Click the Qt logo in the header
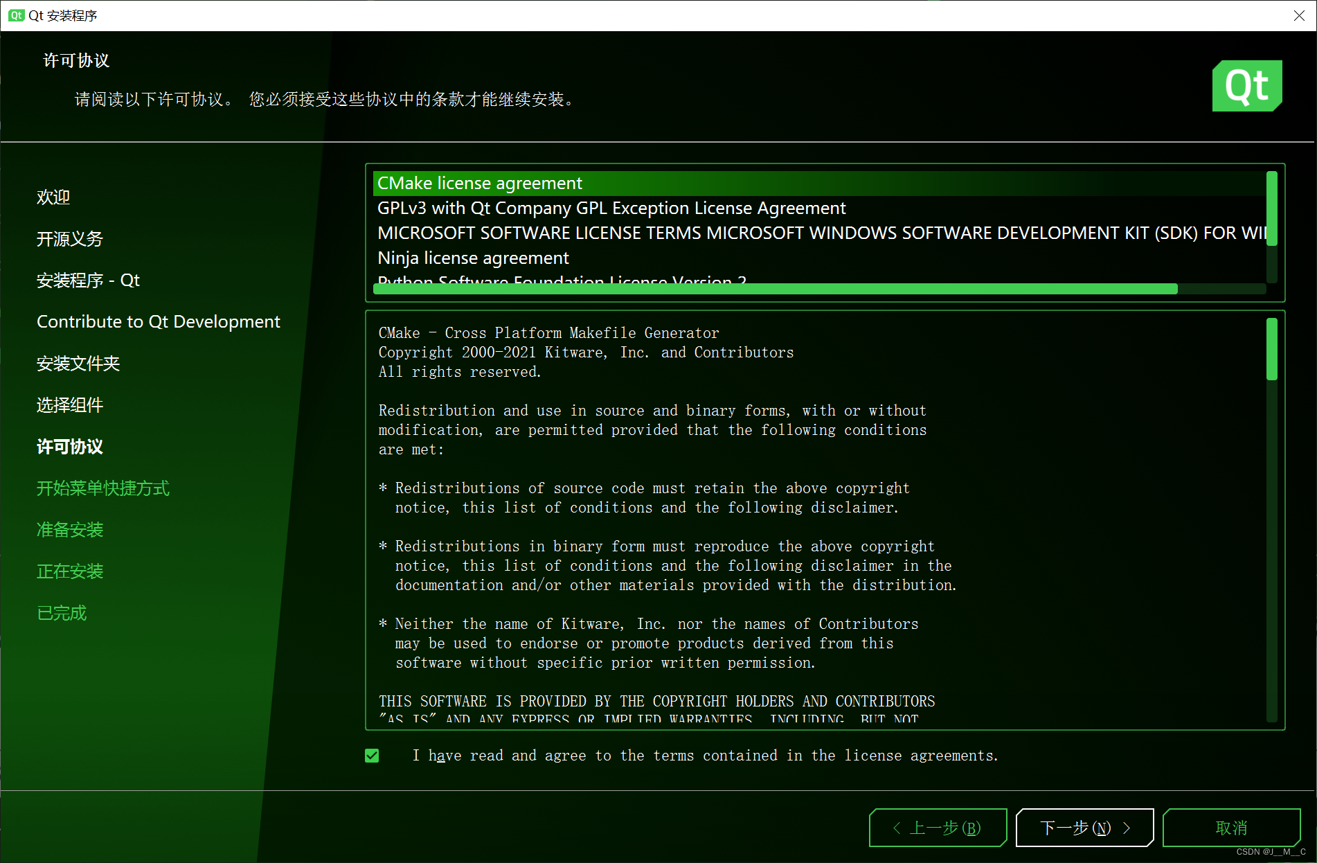This screenshot has width=1317, height=863. (1247, 86)
